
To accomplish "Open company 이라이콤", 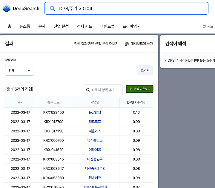I will point(95,150).
